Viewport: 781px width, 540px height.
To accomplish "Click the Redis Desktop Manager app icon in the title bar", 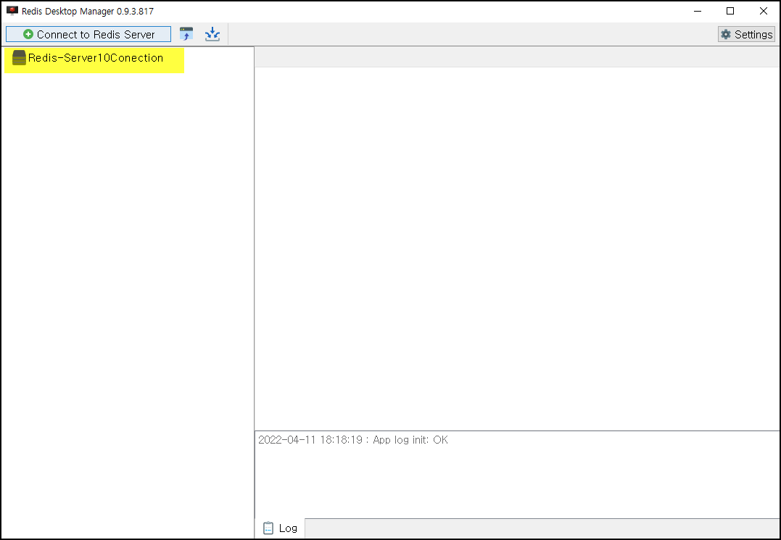I will click(x=12, y=11).
